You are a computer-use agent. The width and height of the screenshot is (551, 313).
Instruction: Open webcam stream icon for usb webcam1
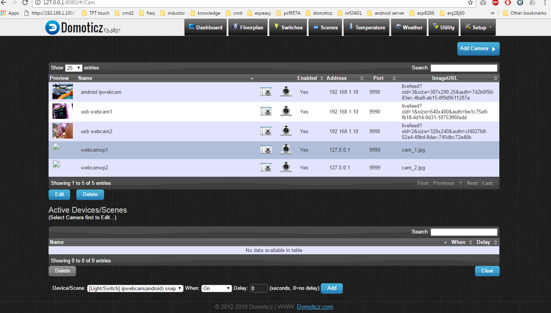286,111
